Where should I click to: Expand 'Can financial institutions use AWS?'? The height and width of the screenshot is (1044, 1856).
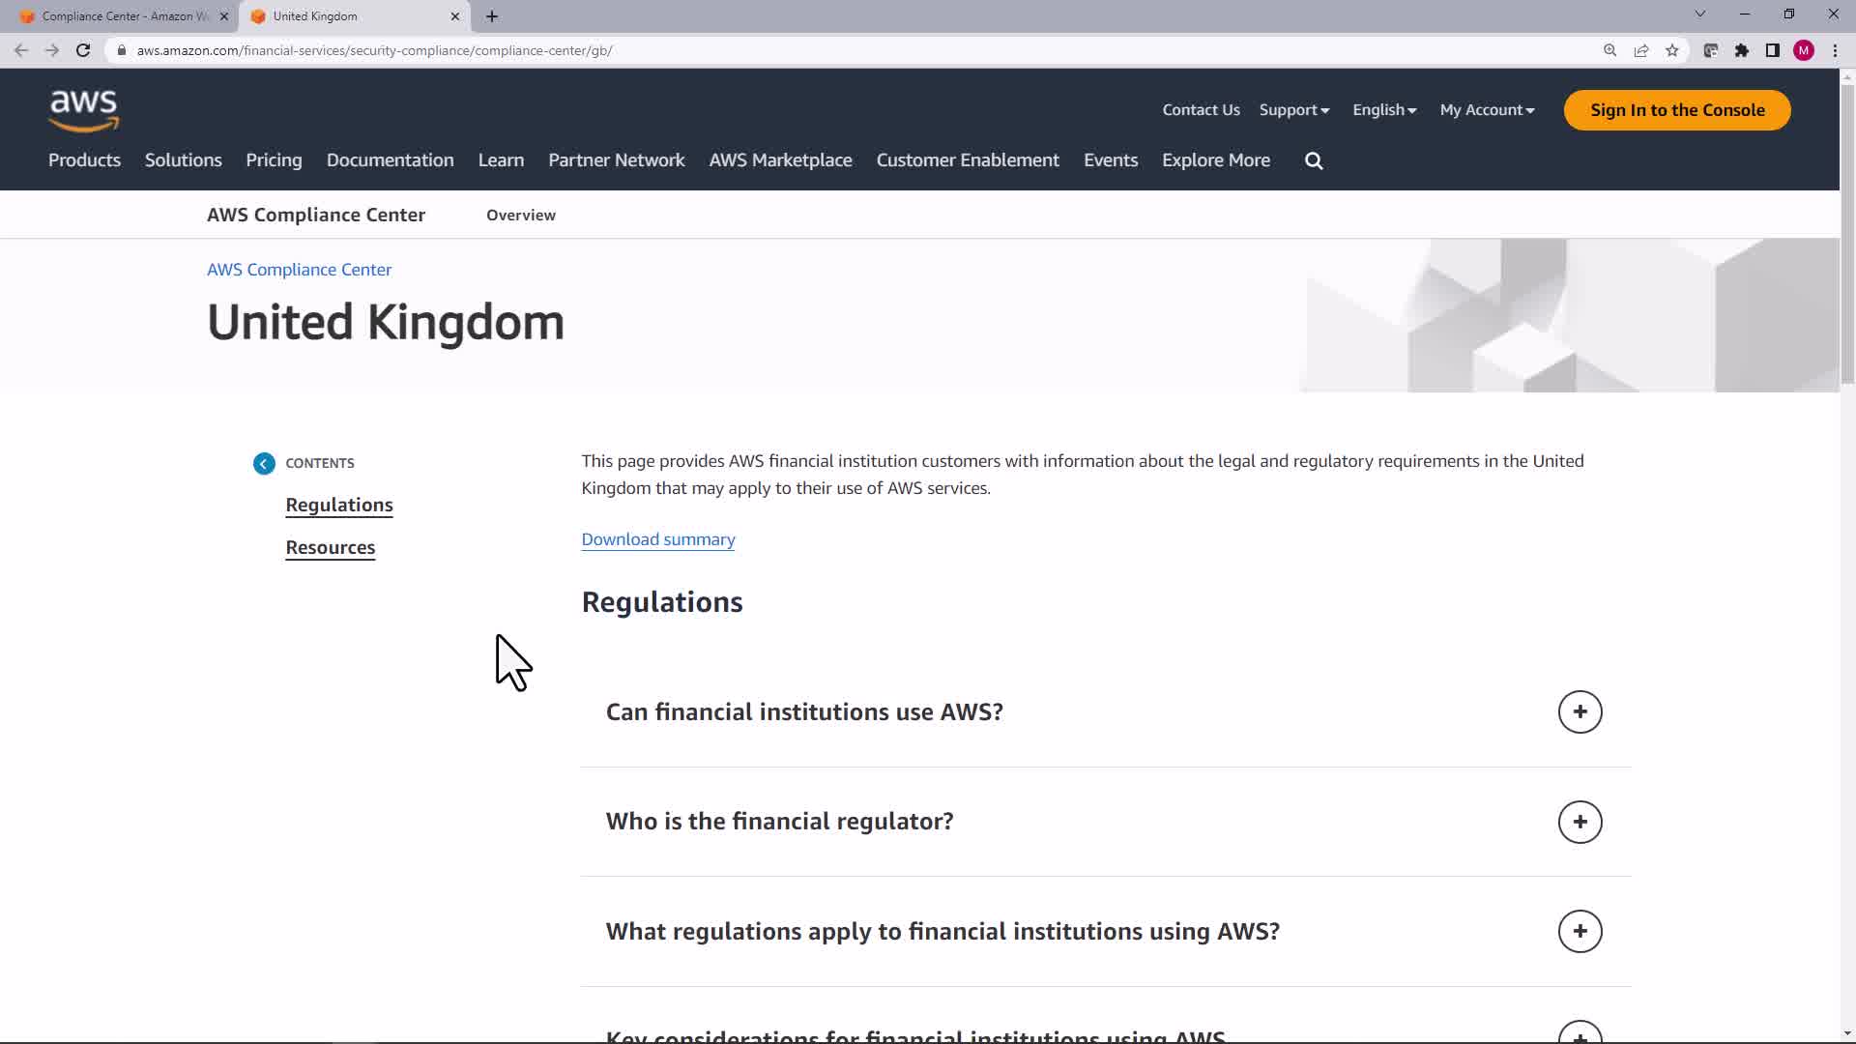1580,712
